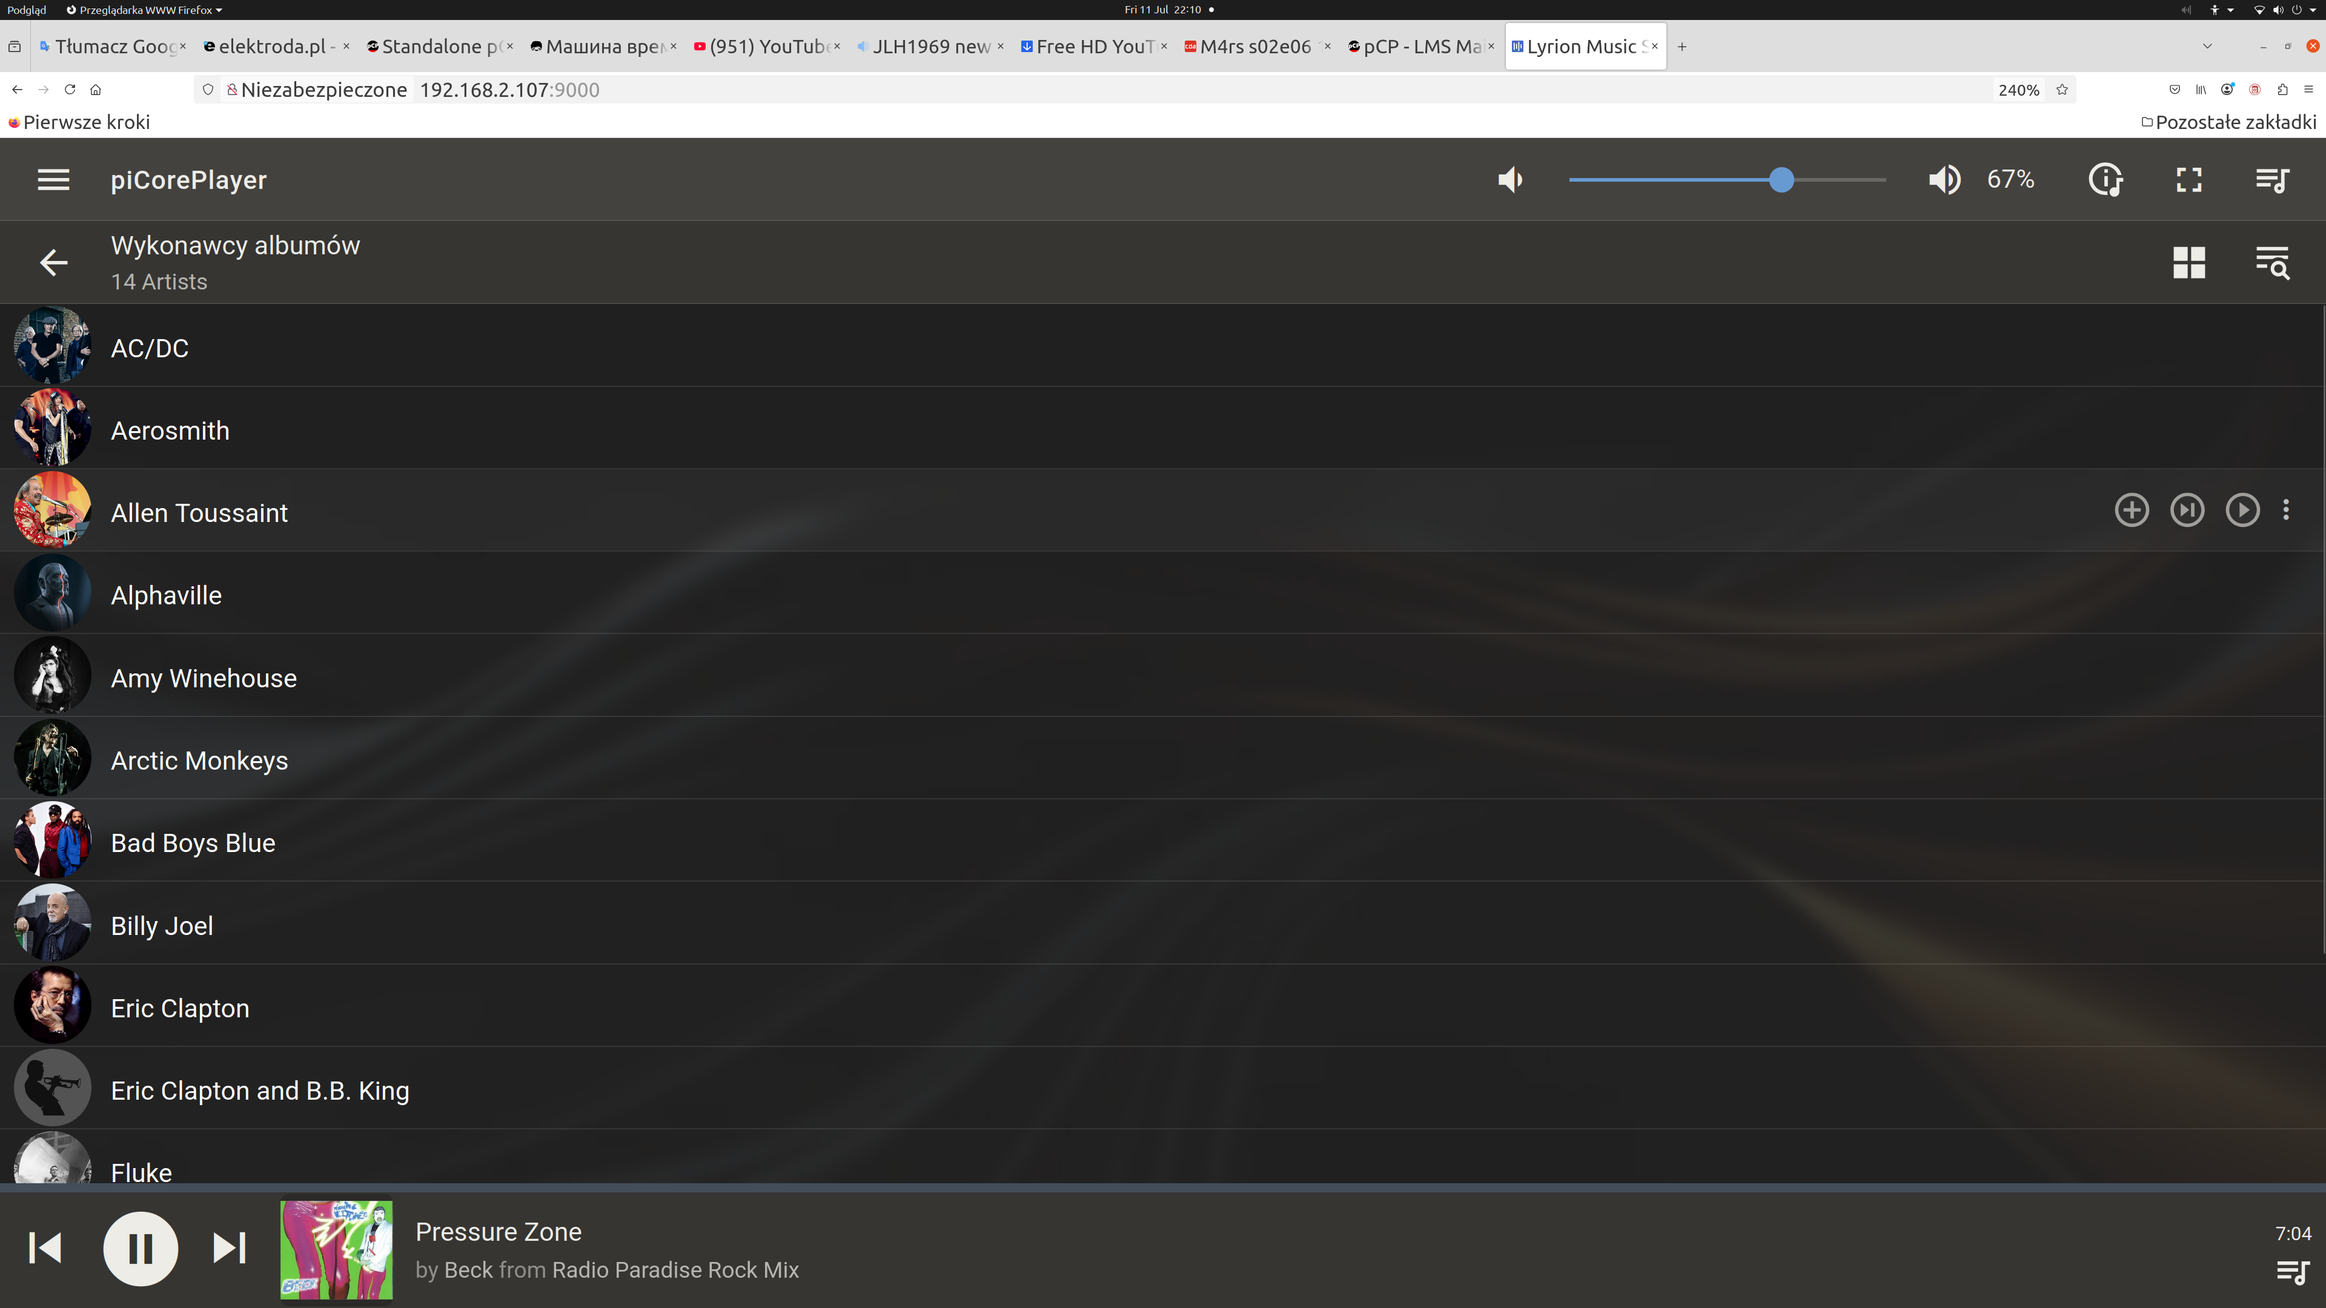The image size is (2326, 1308).
Task: Open the Firefox application menu
Action: [2308, 90]
